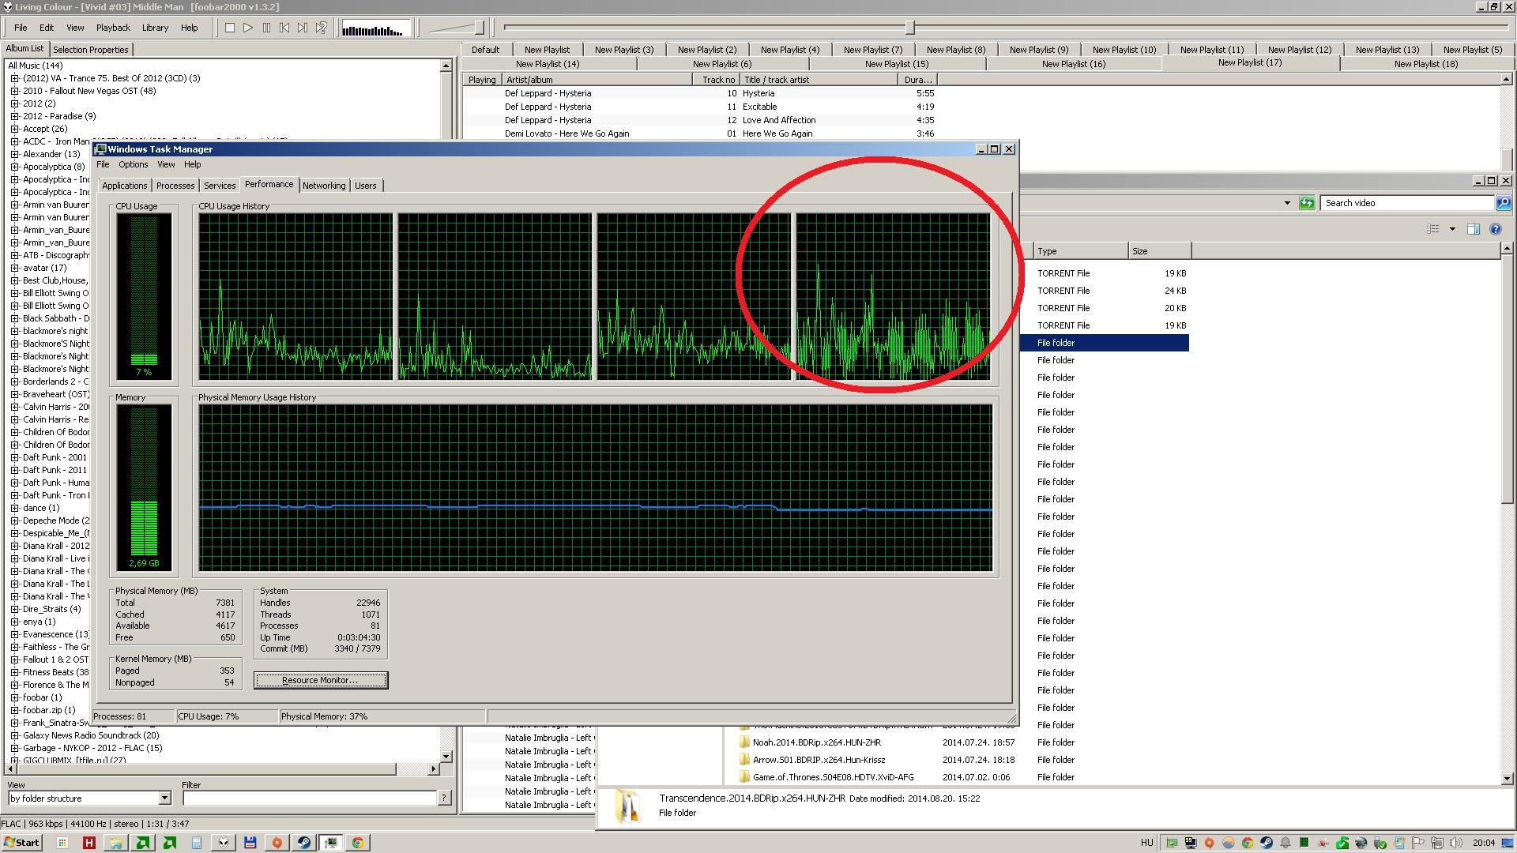Screen dimensions: 1517x853
Task: Click the blue floppy disk taskbar icon
Action: (250, 843)
